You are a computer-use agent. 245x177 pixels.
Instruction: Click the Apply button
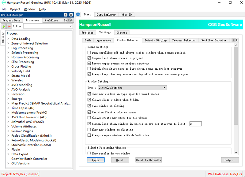click(96, 160)
